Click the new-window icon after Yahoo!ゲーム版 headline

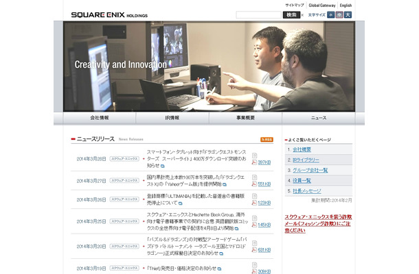225,184
